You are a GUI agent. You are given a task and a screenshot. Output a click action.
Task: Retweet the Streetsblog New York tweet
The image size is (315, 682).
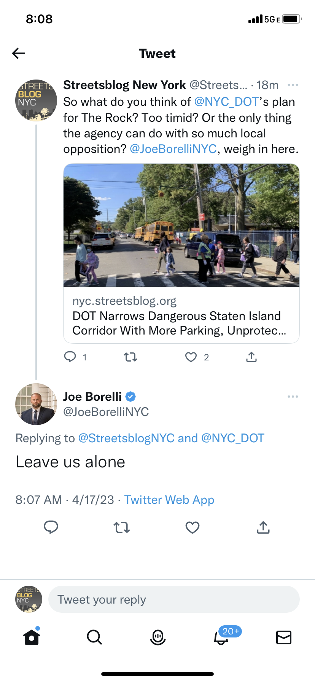coord(130,357)
